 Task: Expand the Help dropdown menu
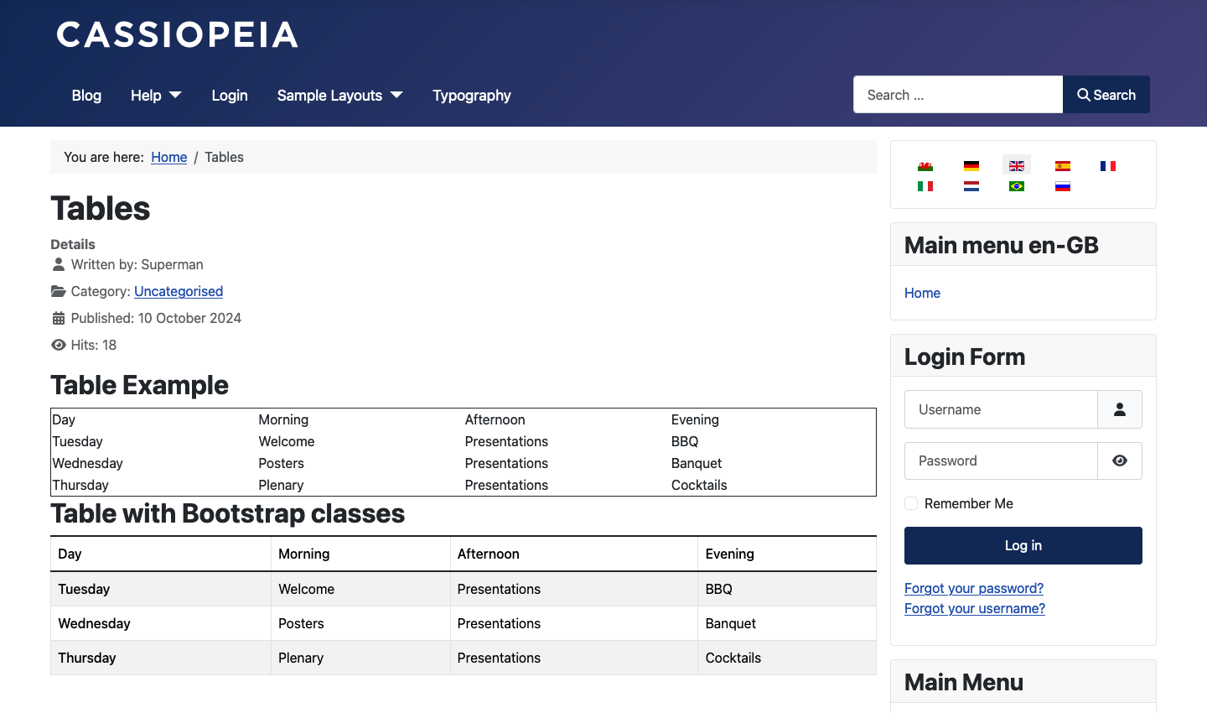point(156,96)
